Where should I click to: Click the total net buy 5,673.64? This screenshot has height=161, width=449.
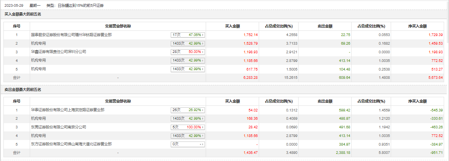435,77
